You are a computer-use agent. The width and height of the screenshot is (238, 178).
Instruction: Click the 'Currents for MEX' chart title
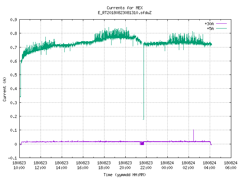coord(125,8)
